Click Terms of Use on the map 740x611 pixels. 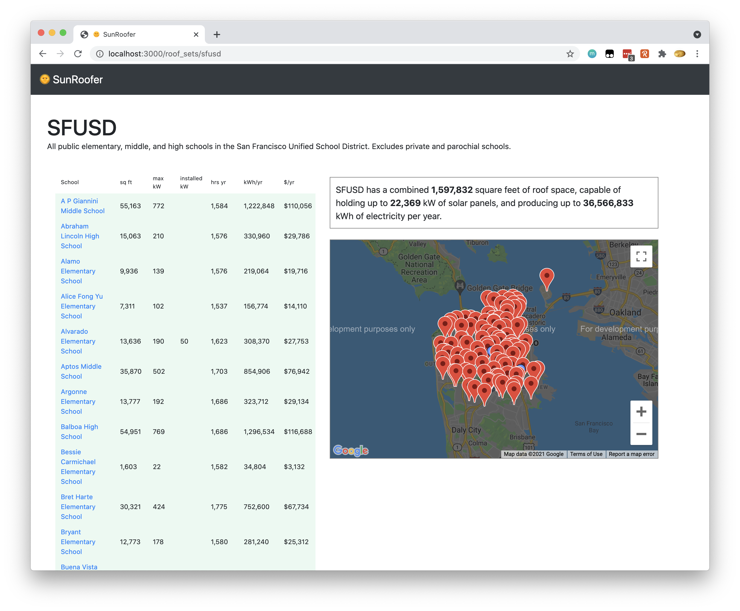[586, 454]
